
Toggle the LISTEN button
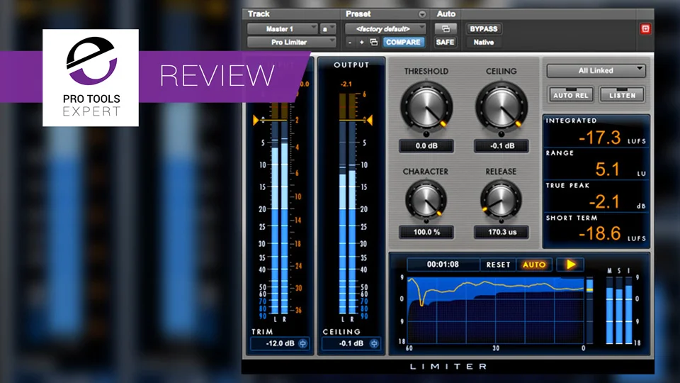coord(622,94)
